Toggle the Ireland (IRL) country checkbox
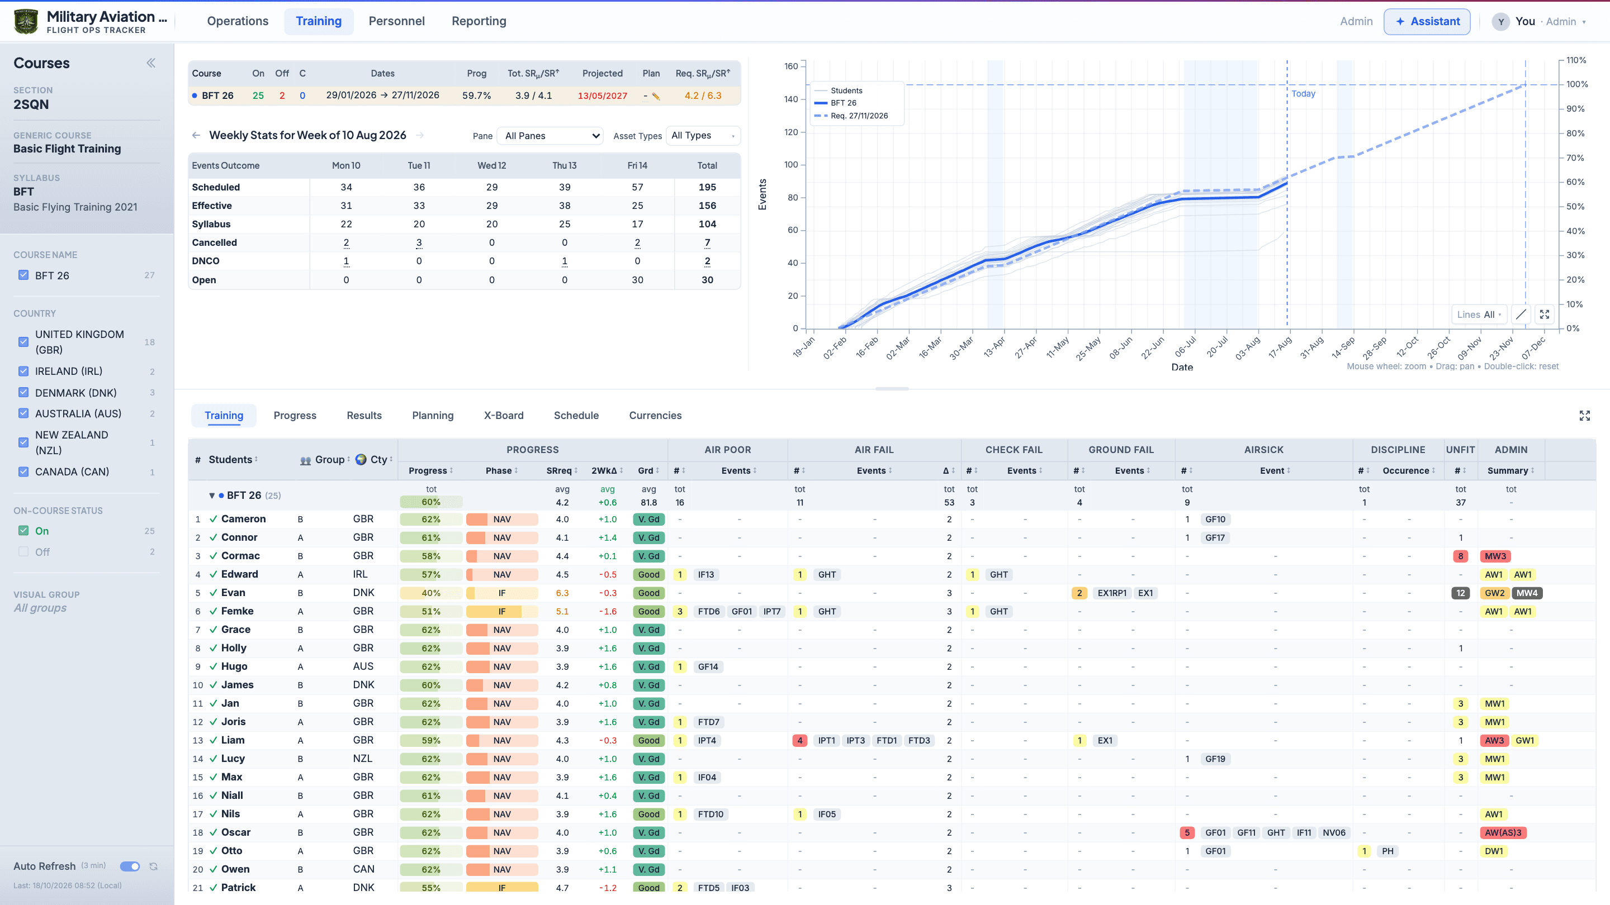The width and height of the screenshot is (1610, 905). coord(23,371)
